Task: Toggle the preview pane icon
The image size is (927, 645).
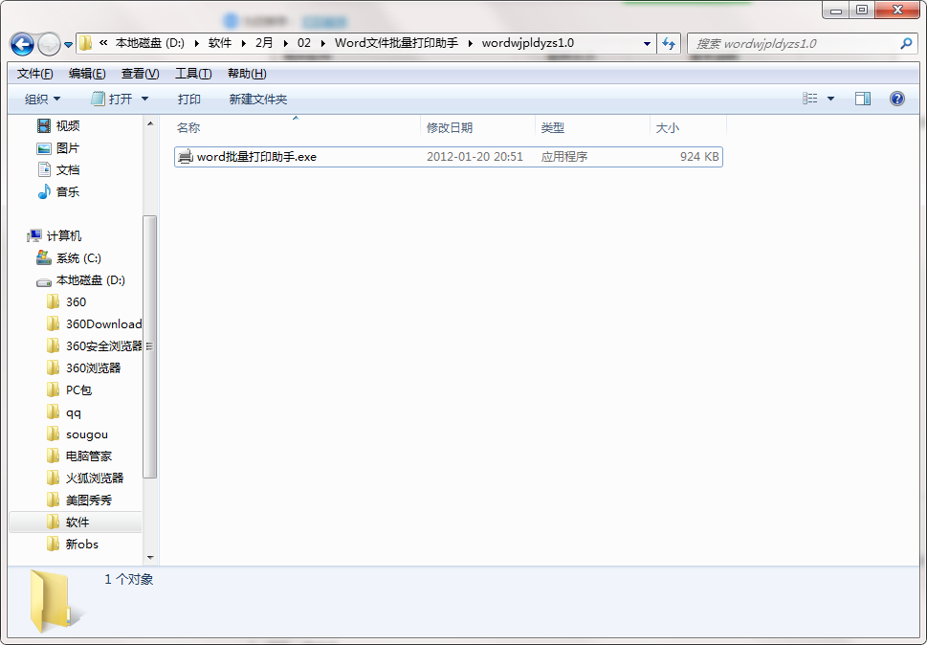Action: 863,99
